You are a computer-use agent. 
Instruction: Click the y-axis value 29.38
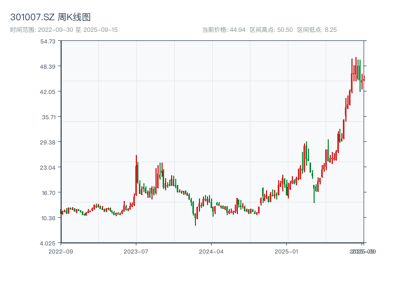click(47, 142)
